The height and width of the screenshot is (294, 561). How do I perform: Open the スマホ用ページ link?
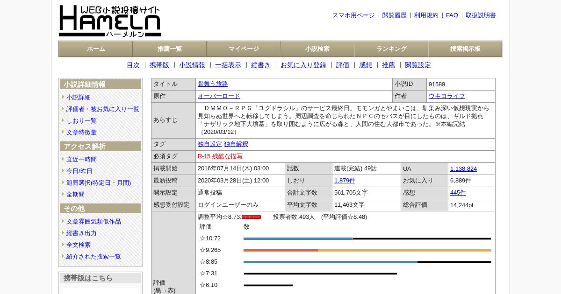click(x=353, y=15)
